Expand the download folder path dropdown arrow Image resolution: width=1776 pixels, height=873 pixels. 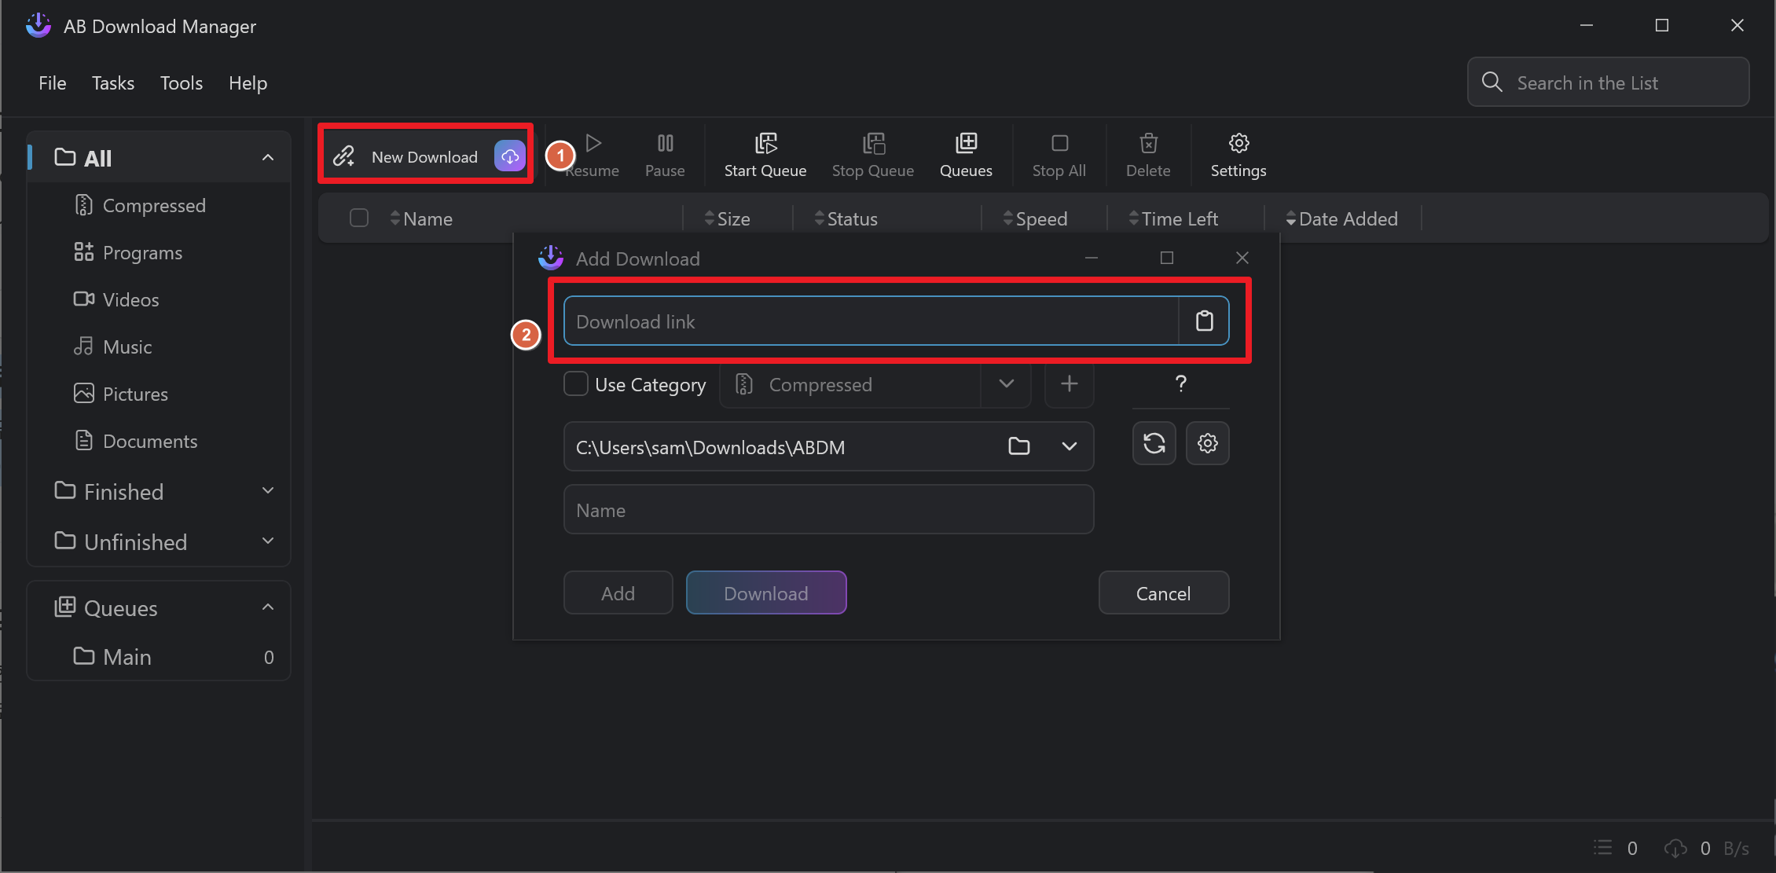click(1069, 446)
